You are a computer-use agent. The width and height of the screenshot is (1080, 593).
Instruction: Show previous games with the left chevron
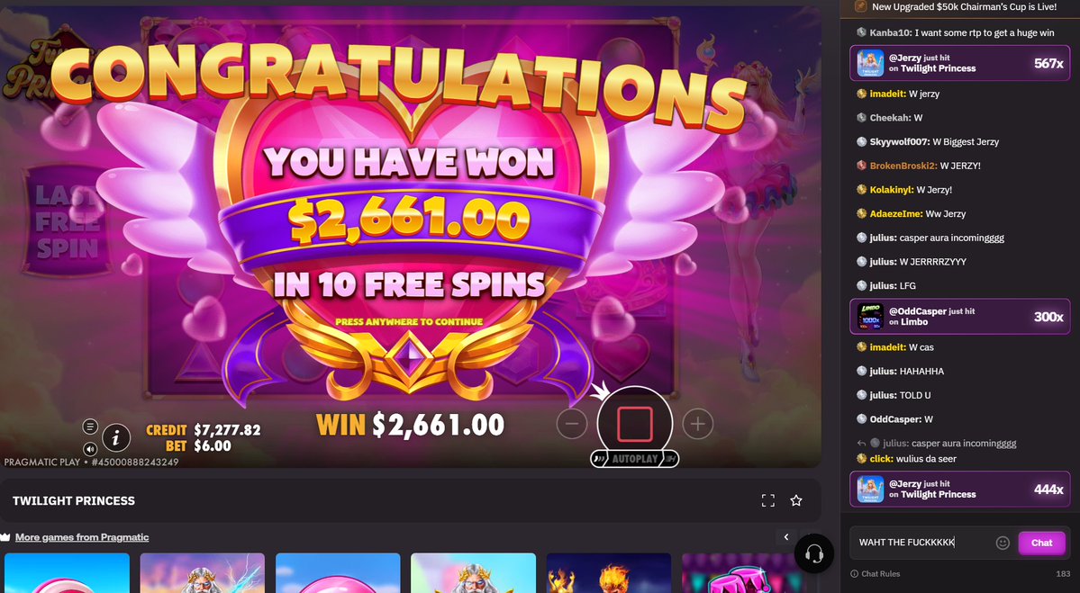coord(785,537)
